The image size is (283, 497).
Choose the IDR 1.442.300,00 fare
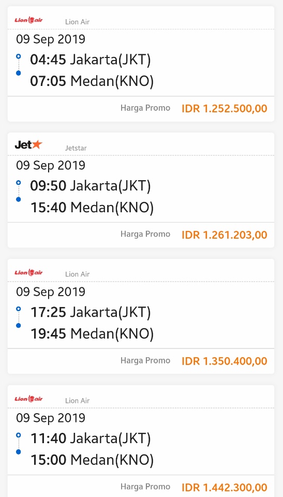pyautogui.click(x=225, y=487)
